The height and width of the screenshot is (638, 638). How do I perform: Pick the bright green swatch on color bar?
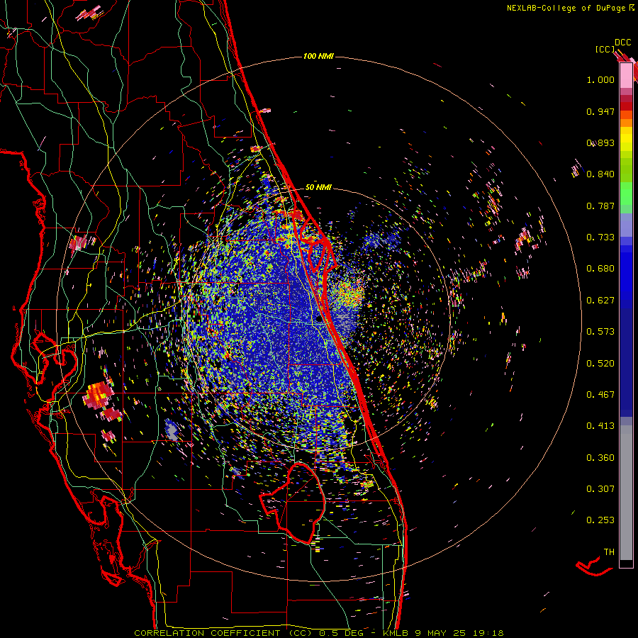click(x=626, y=194)
